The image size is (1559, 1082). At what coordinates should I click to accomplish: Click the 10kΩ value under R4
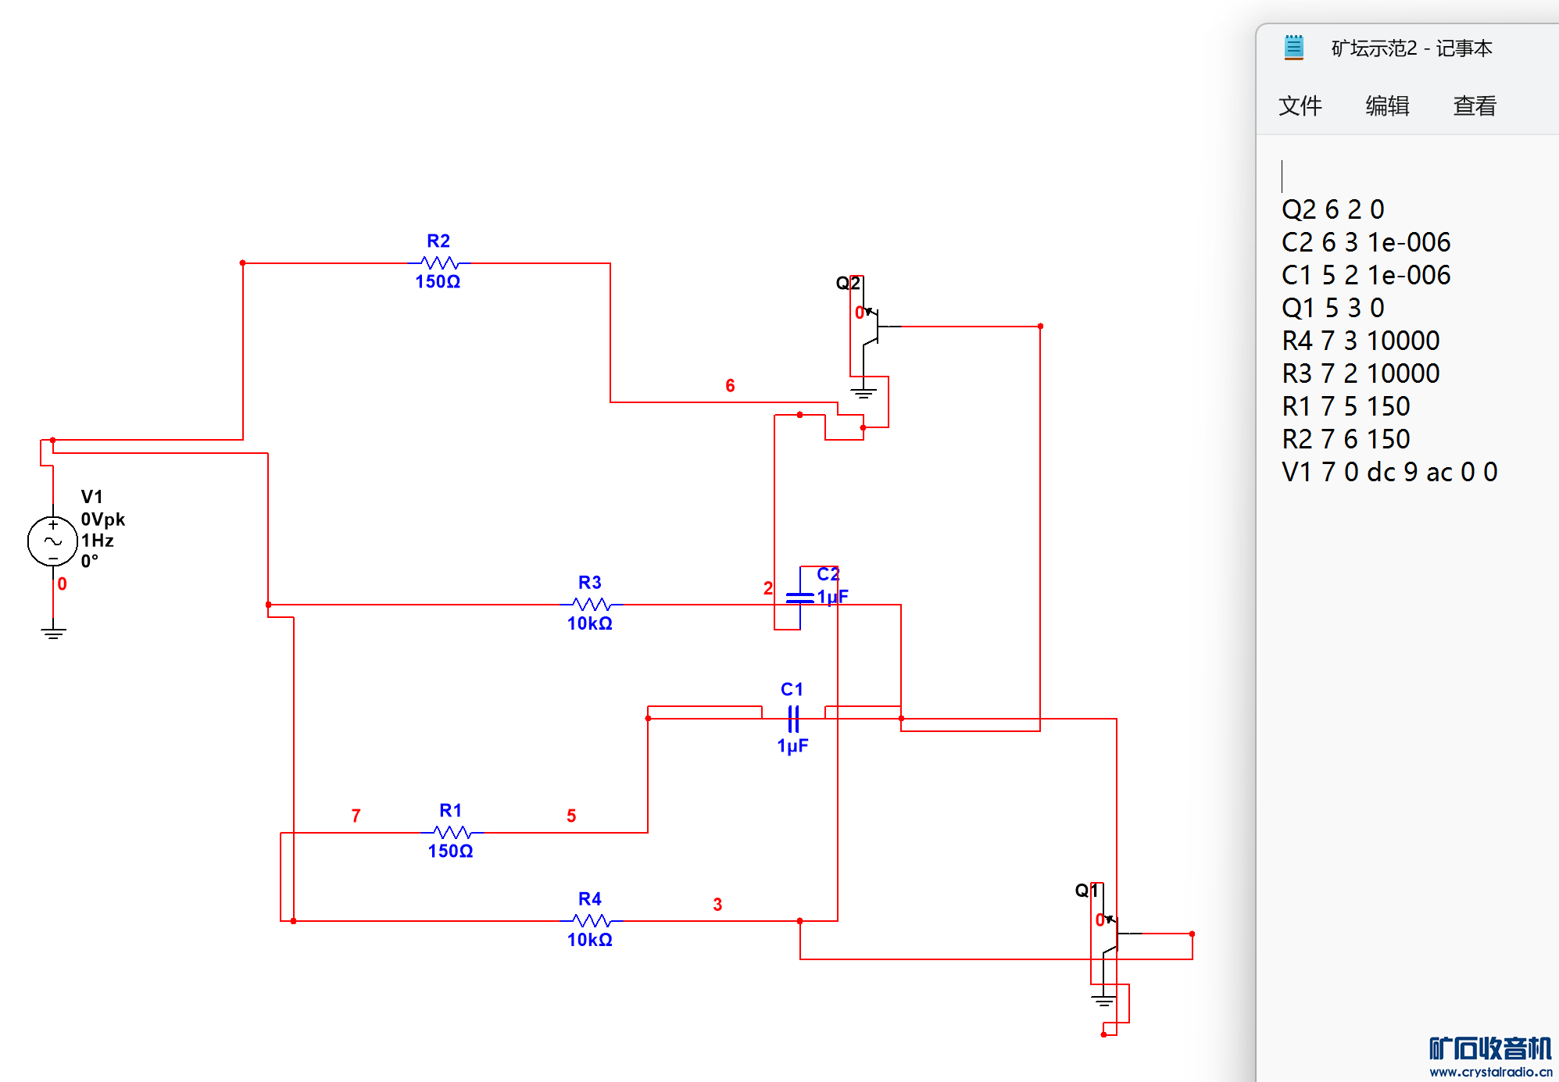coord(590,940)
